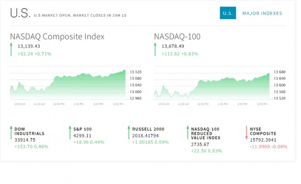Click the S&P 500 up arrow icon
301x184 pixels.
click(x=70, y=132)
